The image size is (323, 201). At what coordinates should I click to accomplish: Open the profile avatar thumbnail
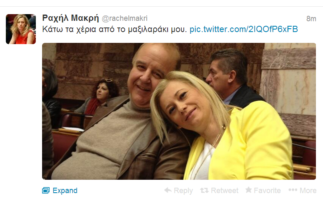point(21,29)
